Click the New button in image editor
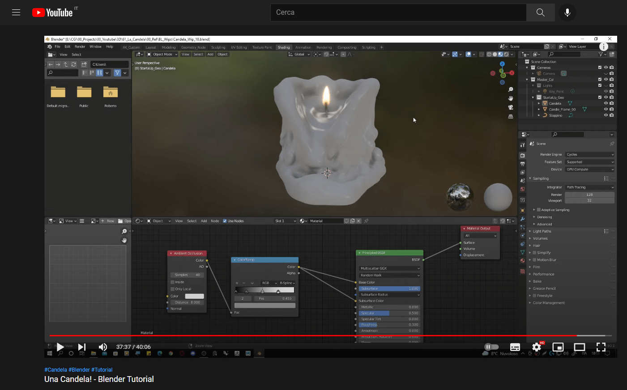The height and width of the screenshot is (390, 627). 108,221
